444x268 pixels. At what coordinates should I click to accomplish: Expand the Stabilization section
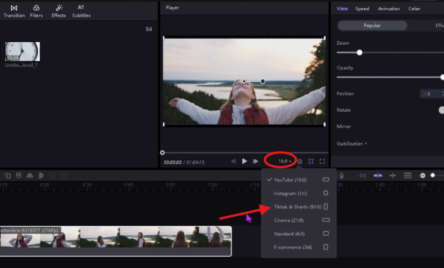coord(351,144)
